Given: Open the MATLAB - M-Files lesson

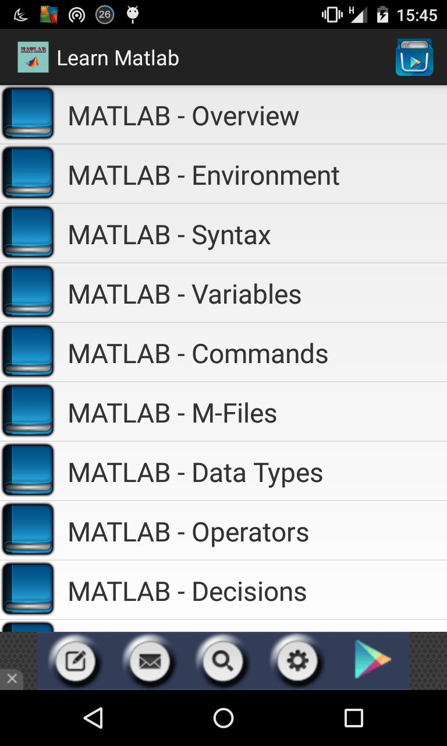Looking at the screenshot, I should point(172,412).
